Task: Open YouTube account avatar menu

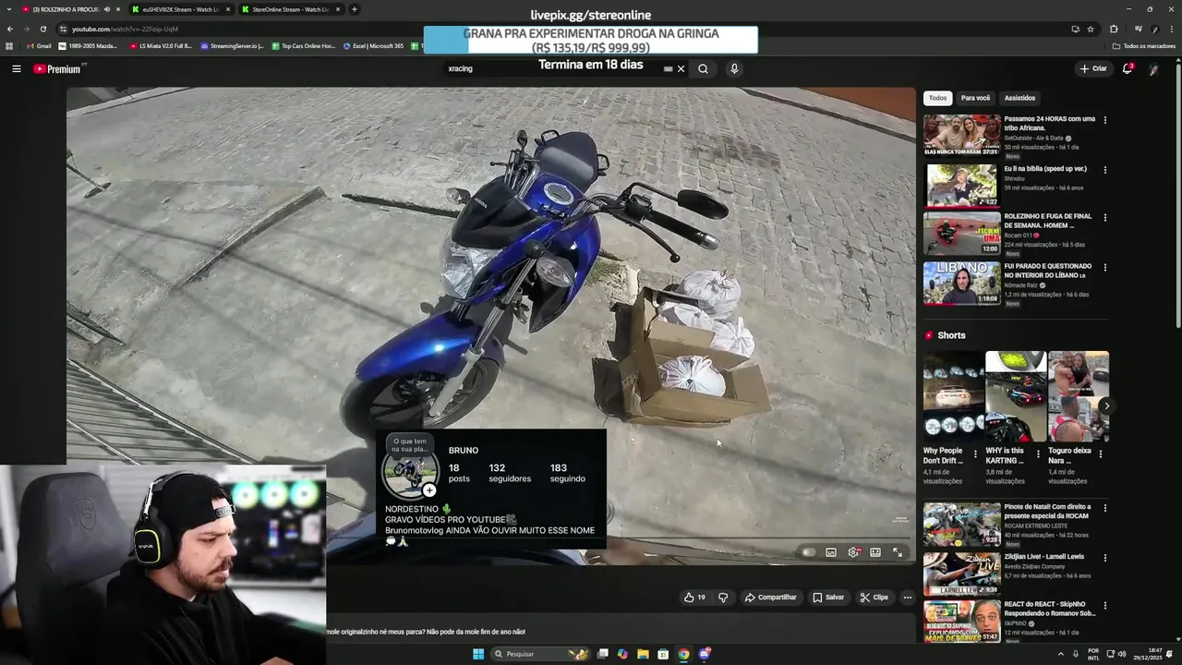Action: click(1154, 69)
